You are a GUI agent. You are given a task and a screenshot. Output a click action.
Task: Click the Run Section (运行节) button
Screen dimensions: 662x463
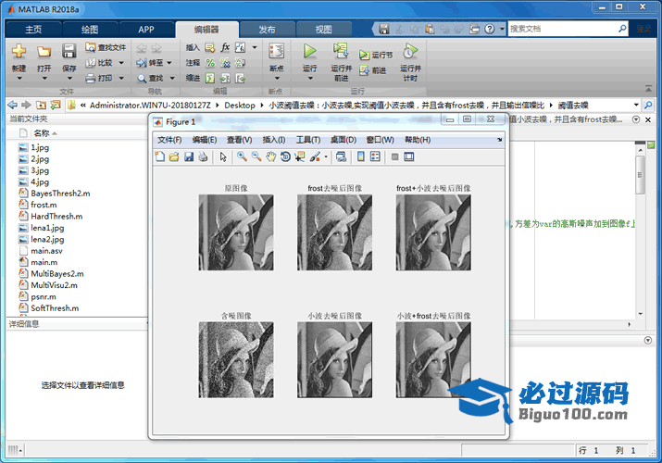[x=376, y=55]
